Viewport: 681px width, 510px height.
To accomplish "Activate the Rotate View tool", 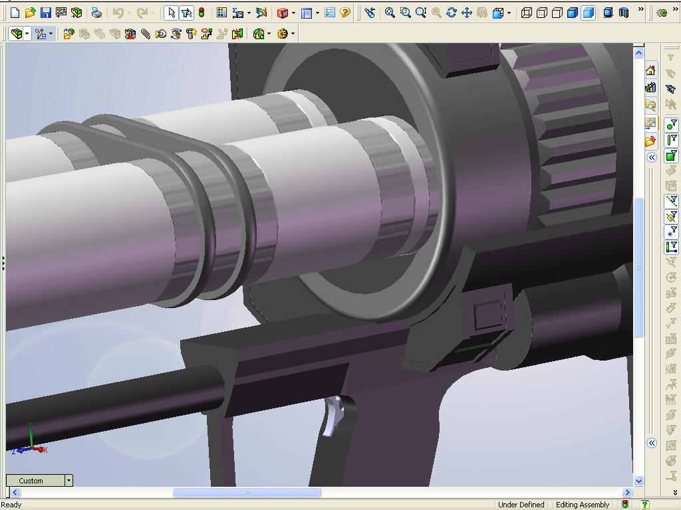I will click(x=452, y=13).
